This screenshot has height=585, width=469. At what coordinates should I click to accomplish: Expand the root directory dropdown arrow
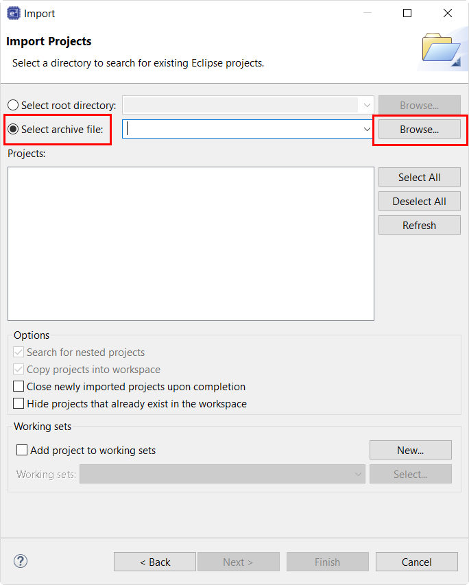[x=367, y=105]
